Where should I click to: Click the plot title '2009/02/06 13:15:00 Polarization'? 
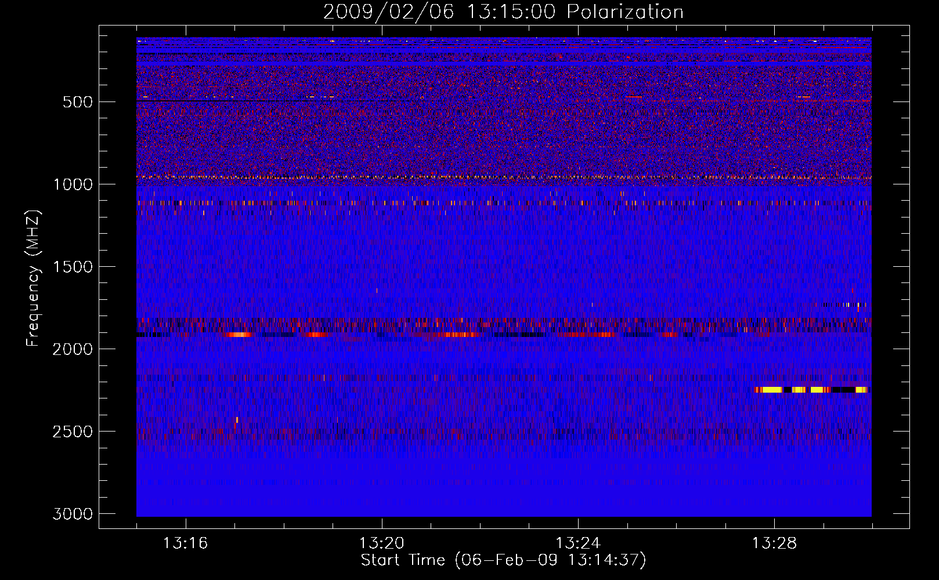503,12
